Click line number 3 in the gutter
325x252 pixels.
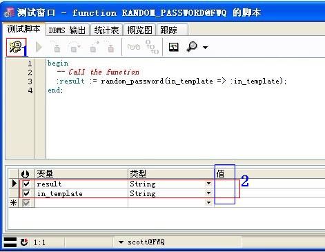click(x=30, y=81)
